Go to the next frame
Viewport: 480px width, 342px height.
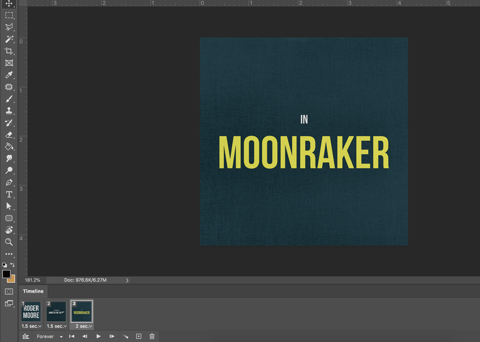[x=112, y=336]
